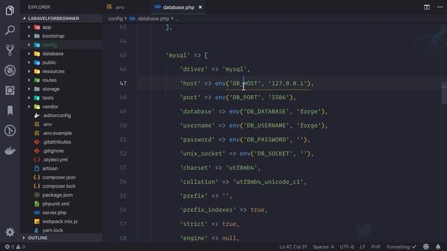Open the Source Control view icon
This screenshot has width=447, height=251.
click(10, 50)
